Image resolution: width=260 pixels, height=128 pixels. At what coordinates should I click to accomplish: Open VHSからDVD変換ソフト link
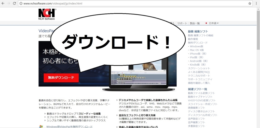coord(202,101)
